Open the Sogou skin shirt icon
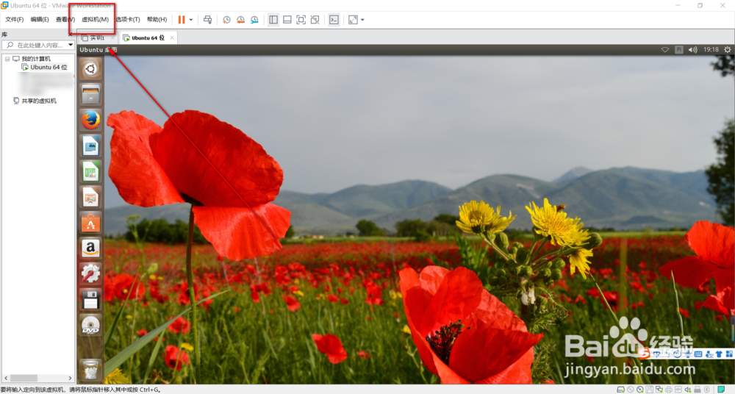This screenshot has width=735, height=394. pos(719,354)
